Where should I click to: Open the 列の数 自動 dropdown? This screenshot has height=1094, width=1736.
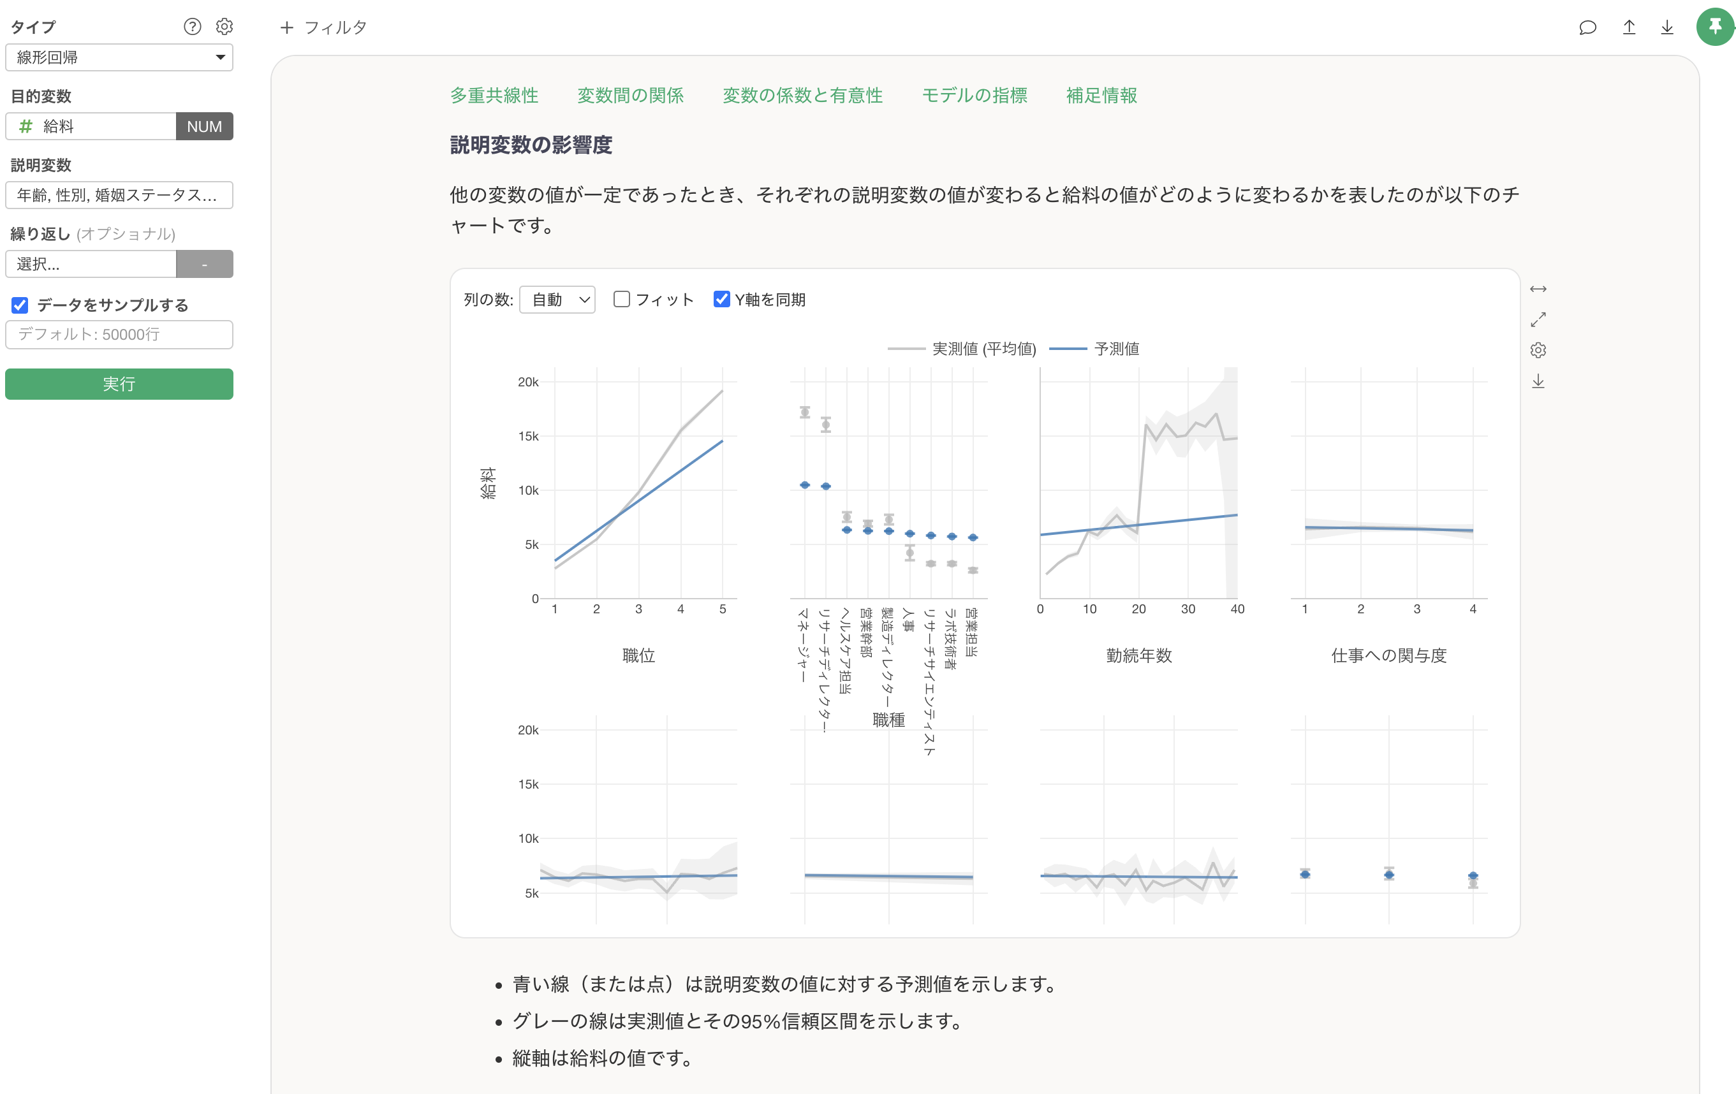557,300
